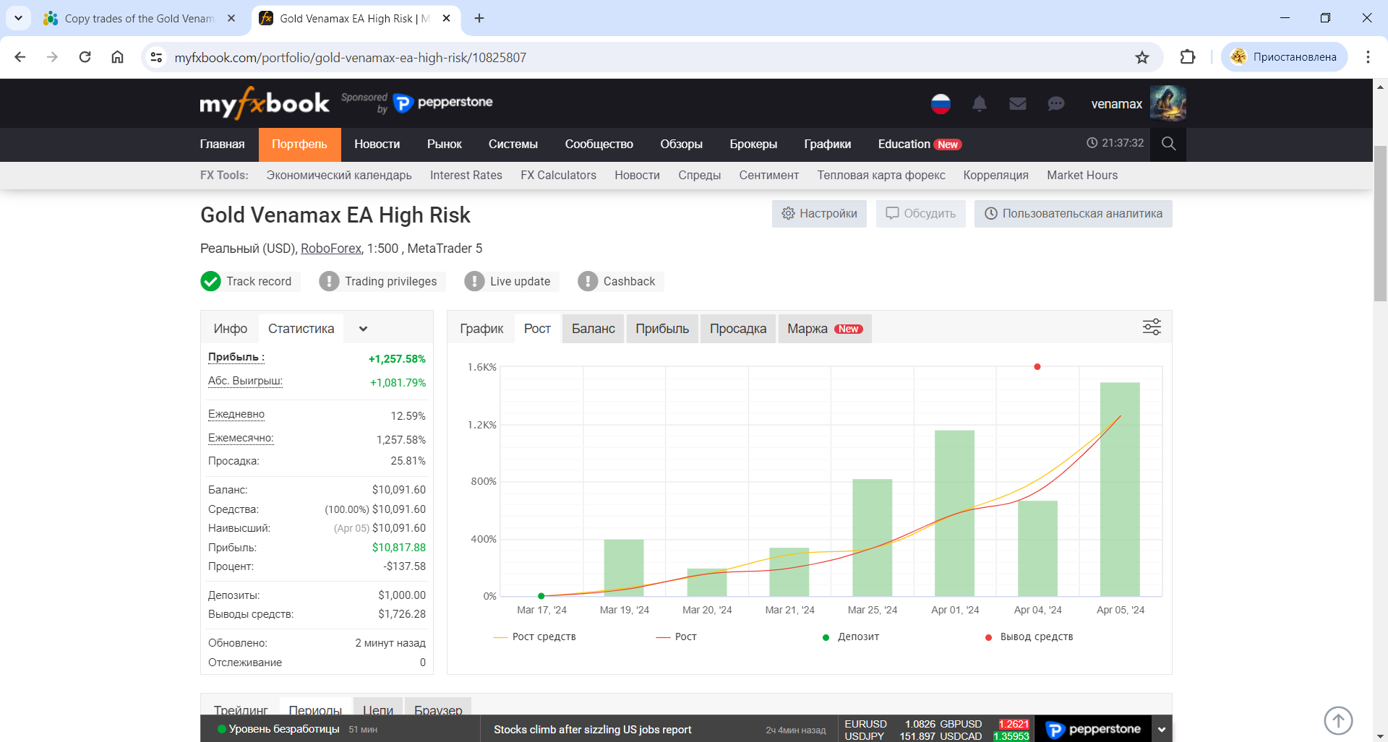
Task: Click the Russian flag language icon
Action: tap(941, 104)
